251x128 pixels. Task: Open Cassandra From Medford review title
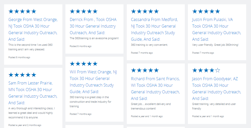(154, 29)
